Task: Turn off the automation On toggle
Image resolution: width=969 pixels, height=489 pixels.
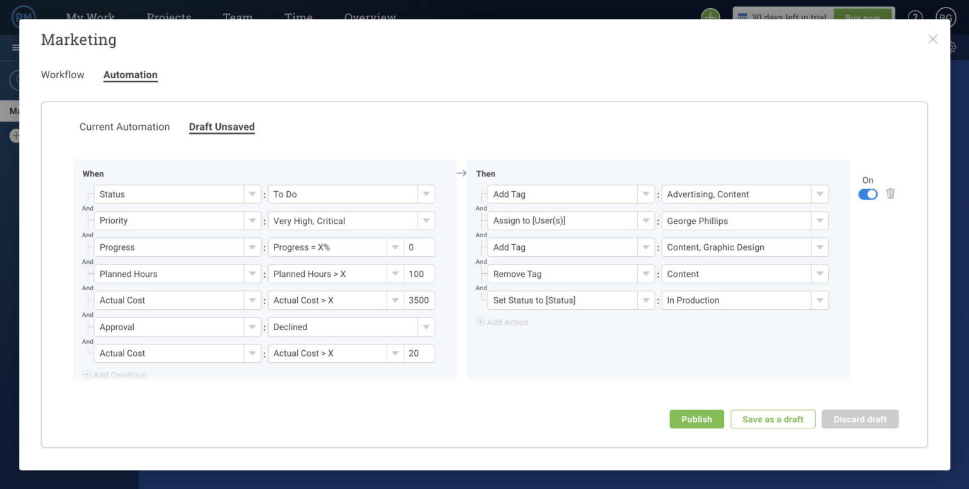Action: pyautogui.click(x=867, y=194)
